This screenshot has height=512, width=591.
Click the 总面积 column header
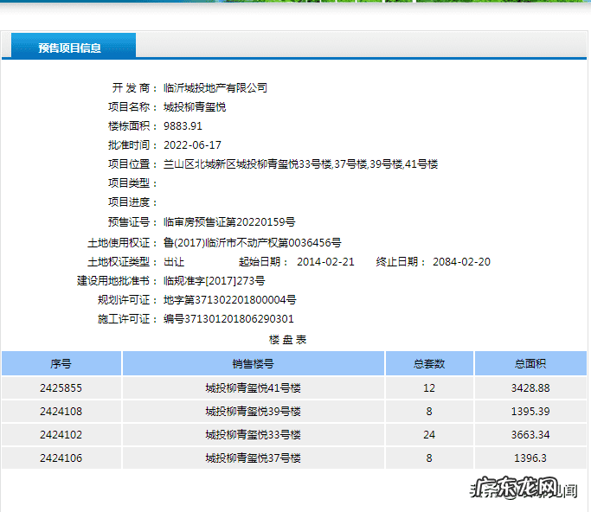530,364
